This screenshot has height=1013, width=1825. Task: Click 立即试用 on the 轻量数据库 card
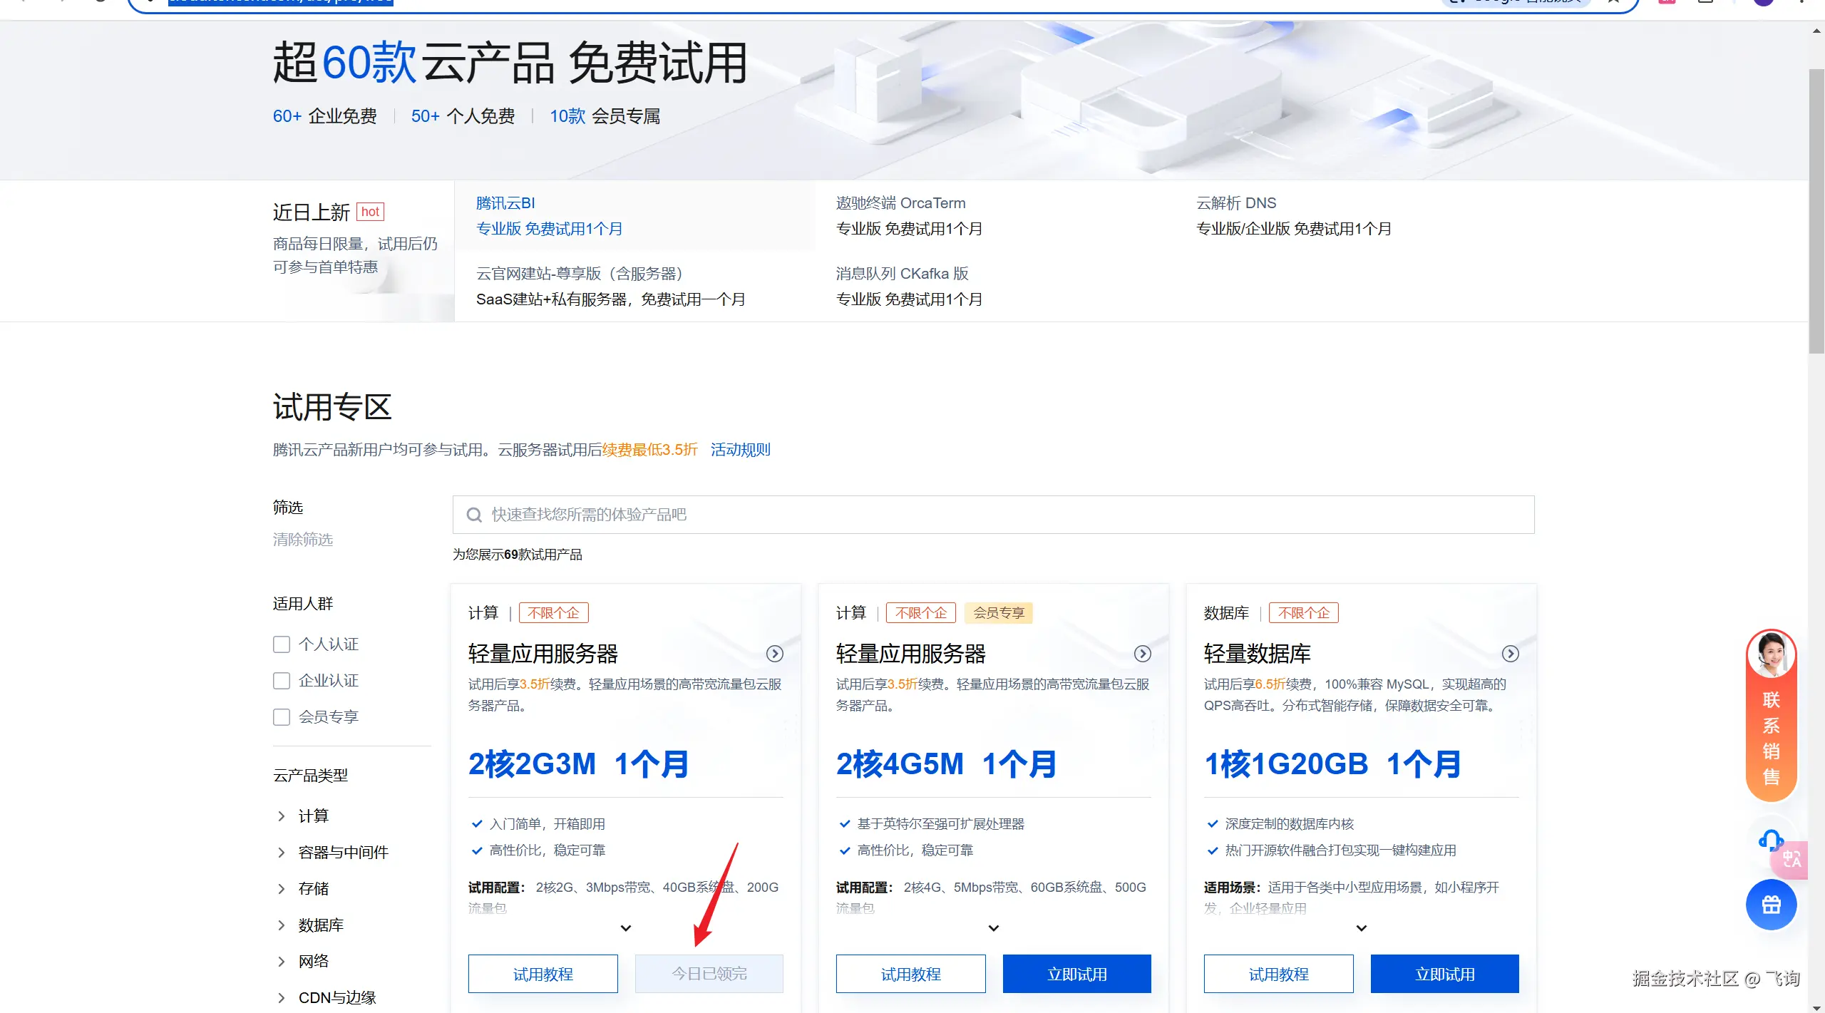coord(1444,974)
